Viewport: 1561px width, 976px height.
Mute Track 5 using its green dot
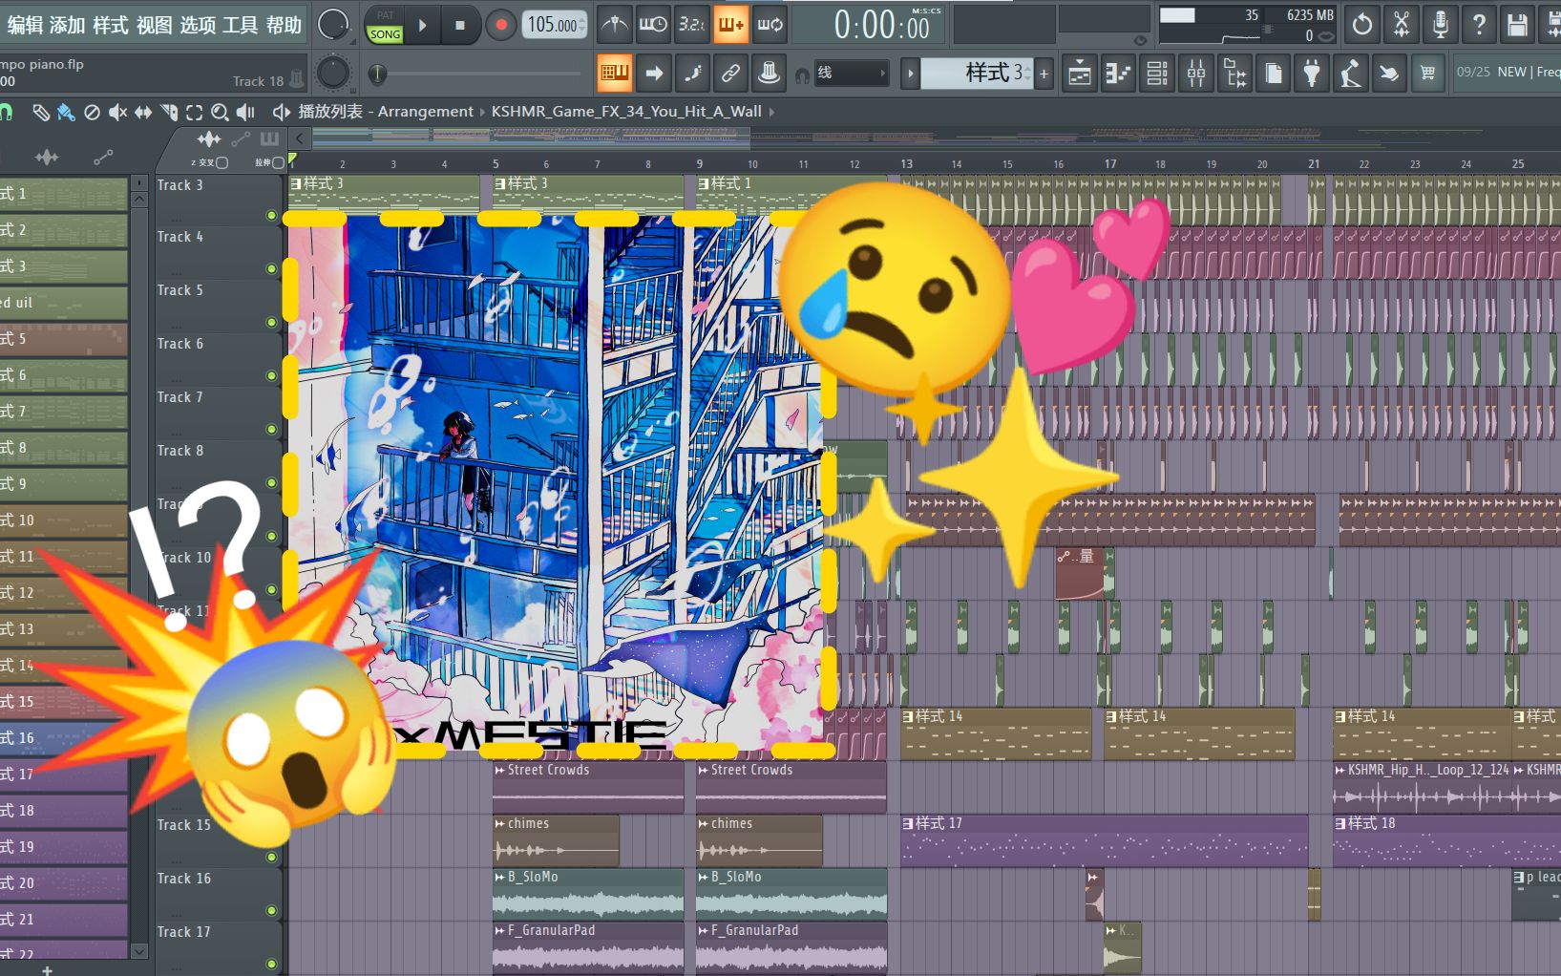pos(271,323)
